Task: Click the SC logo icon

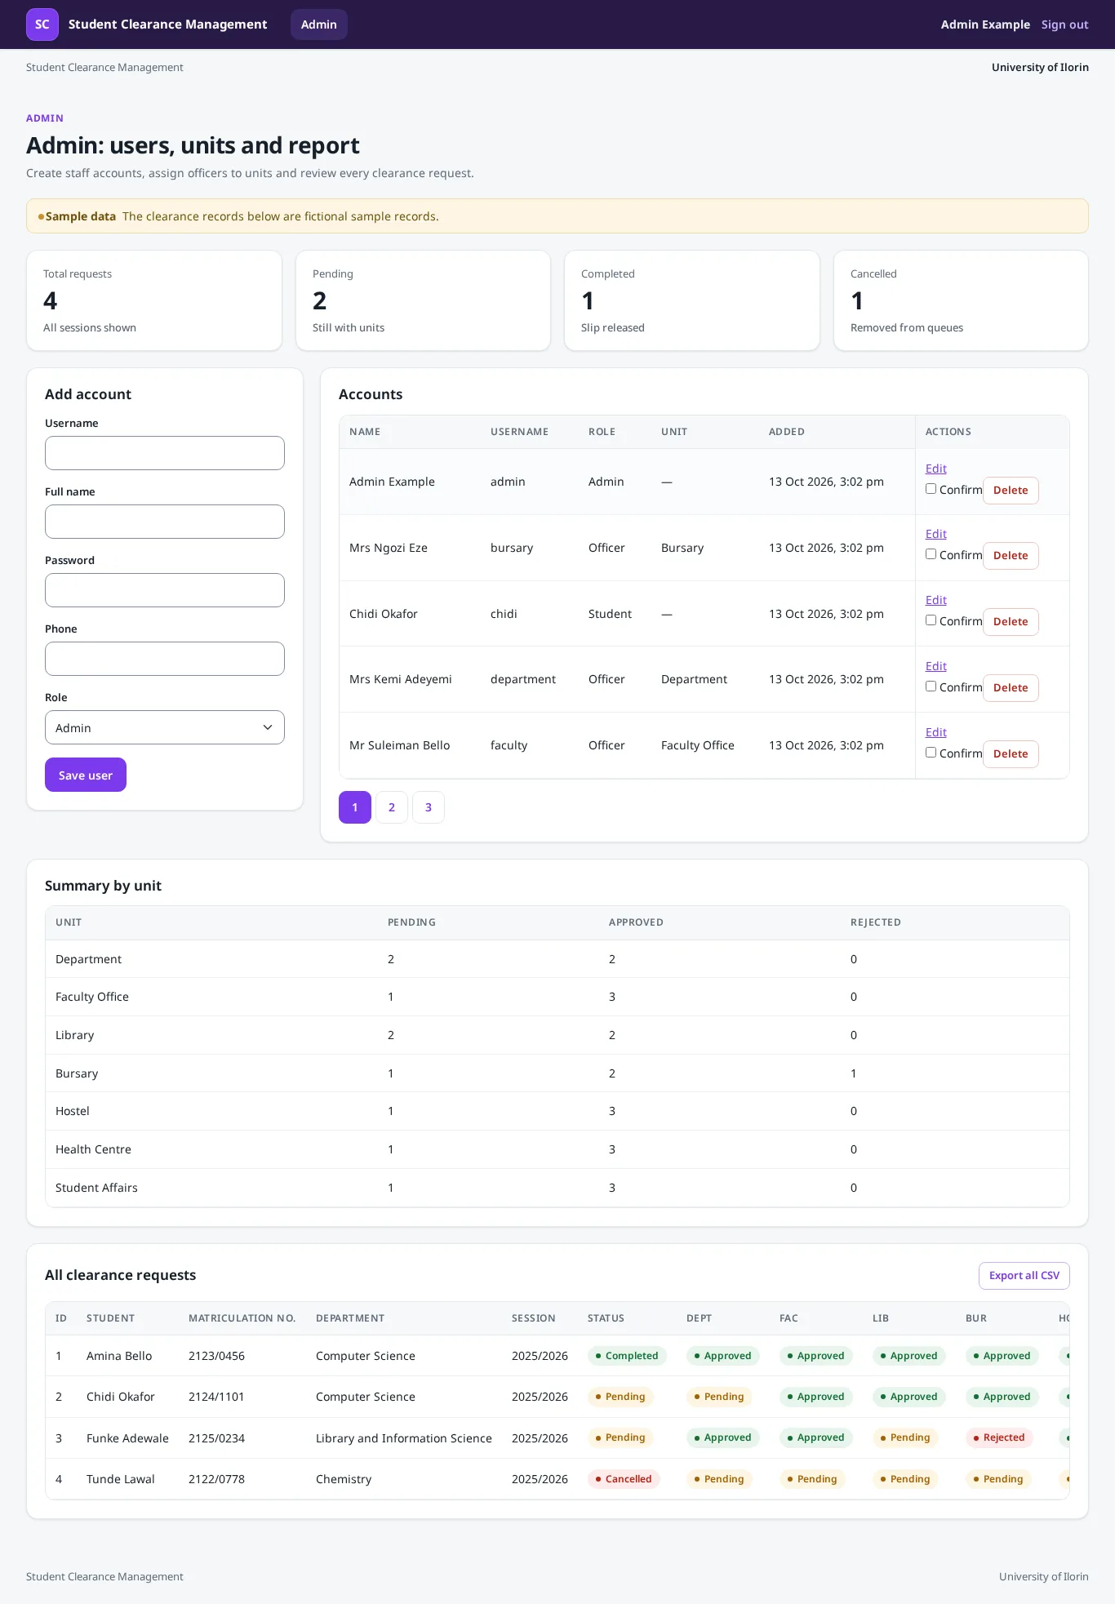Action: point(42,24)
